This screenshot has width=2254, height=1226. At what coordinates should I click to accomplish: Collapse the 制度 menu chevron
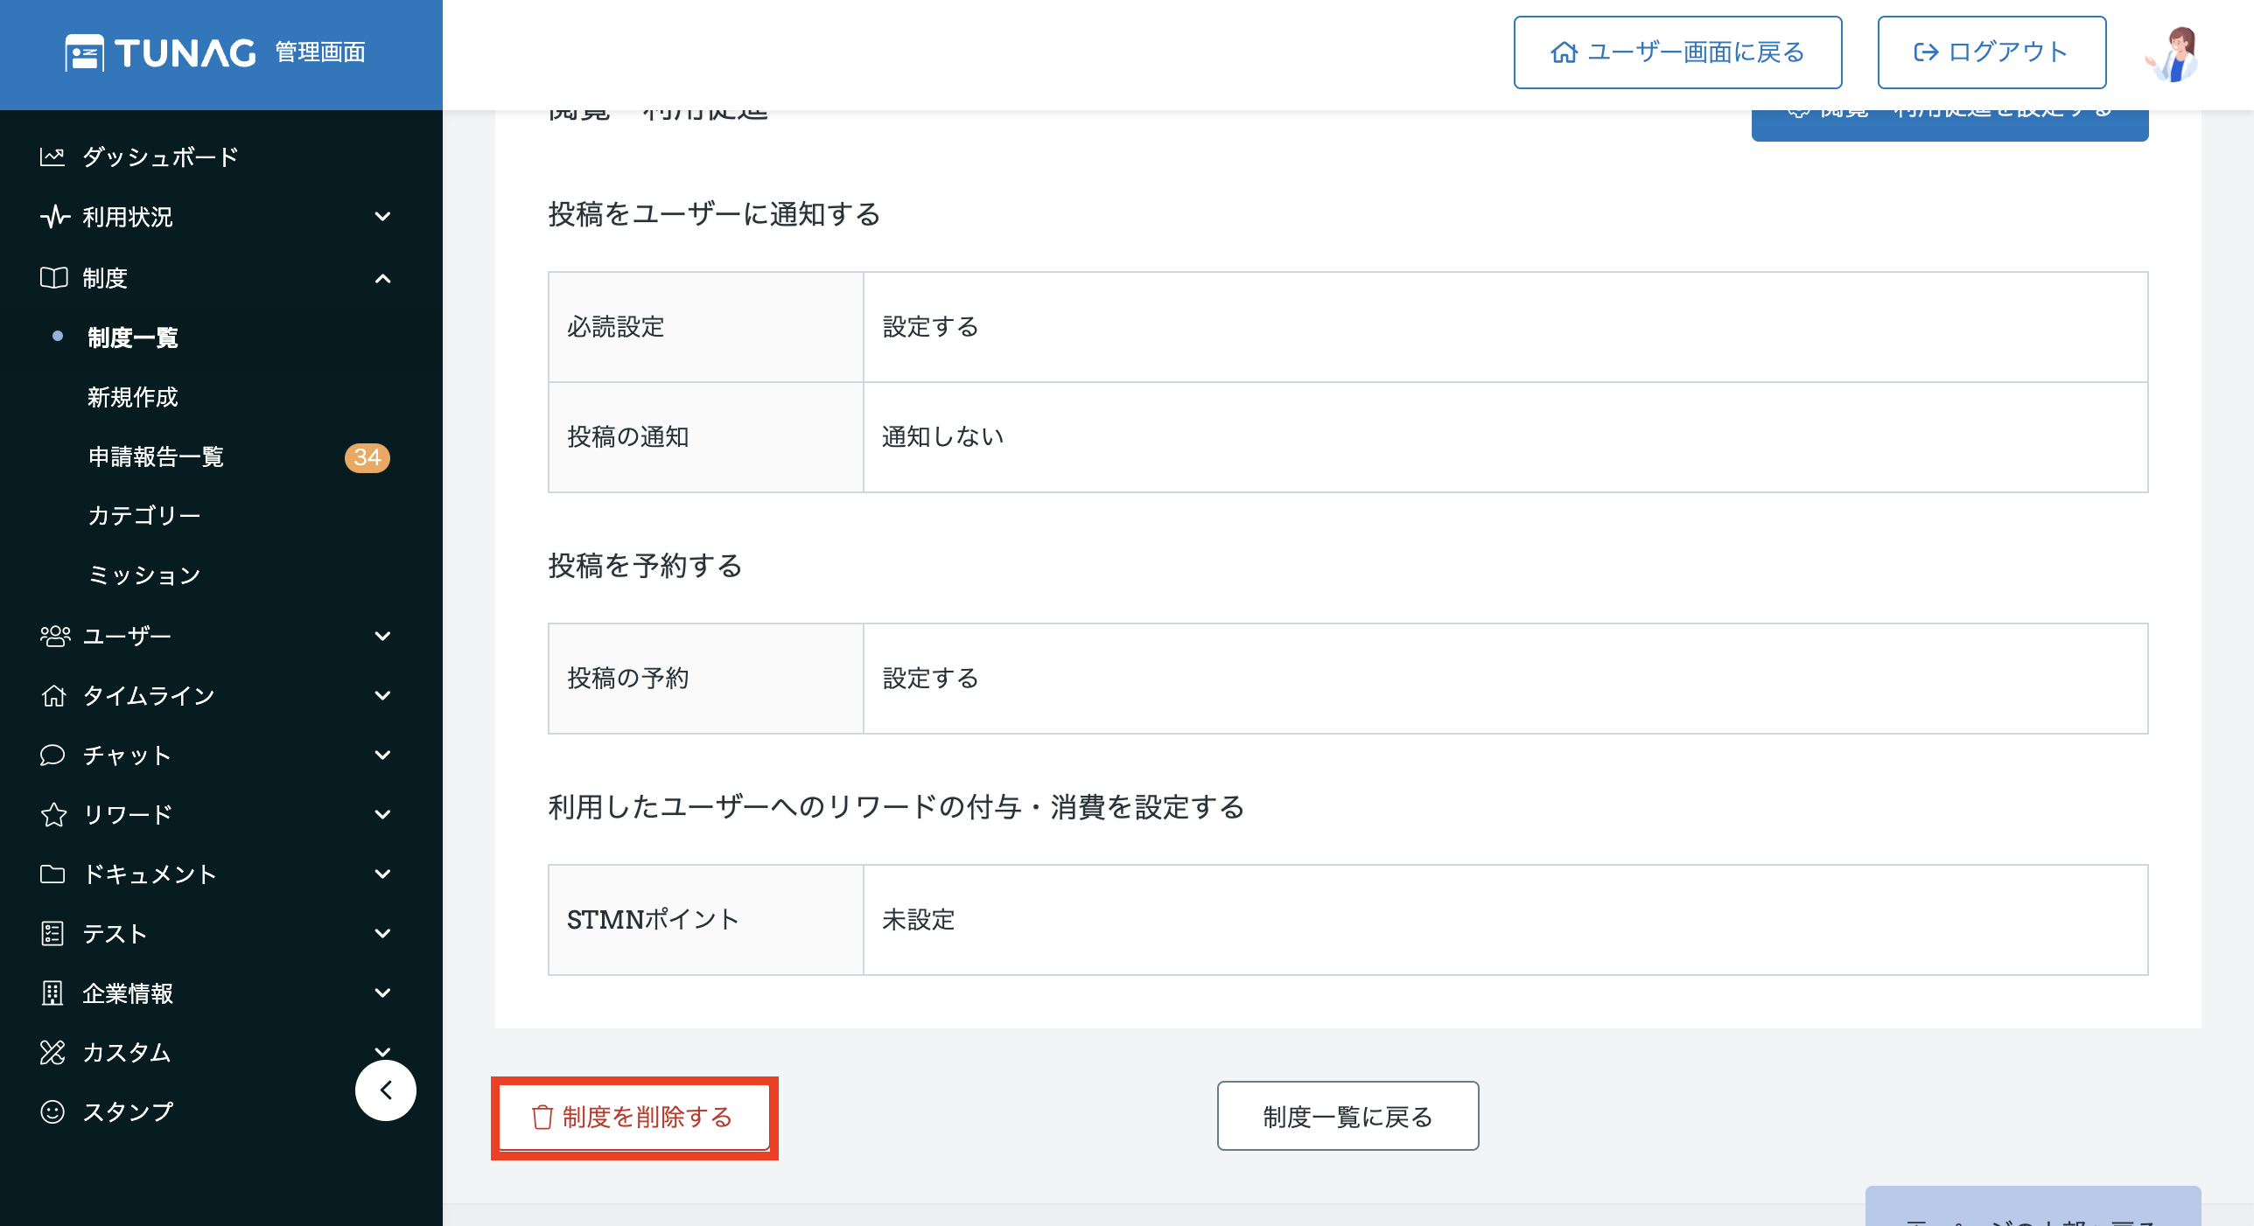click(x=382, y=278)
